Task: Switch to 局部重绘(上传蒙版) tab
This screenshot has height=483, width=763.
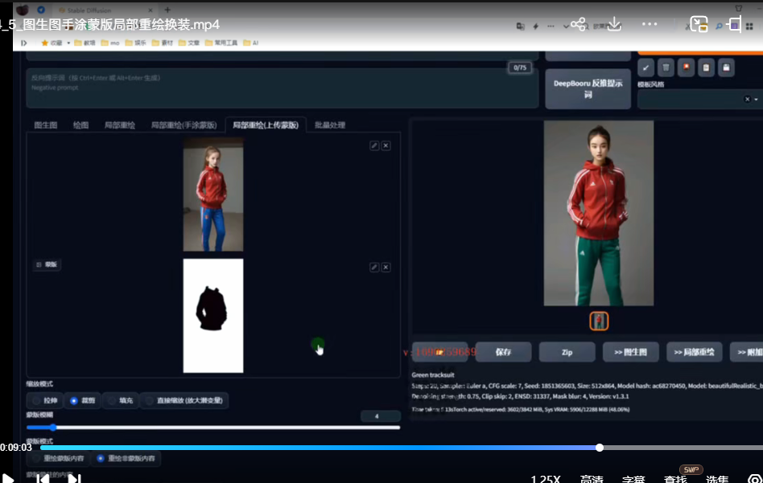Action: point(266,125)
